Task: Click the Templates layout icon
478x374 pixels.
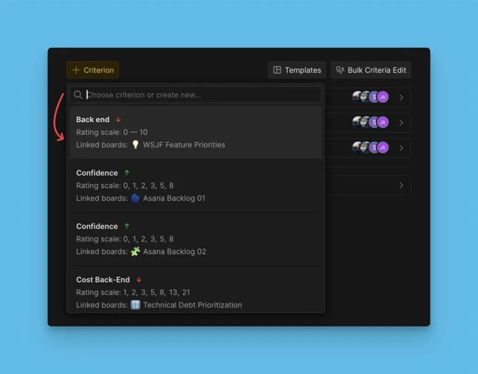Action: pyautogui.click(x=277, y=70)
